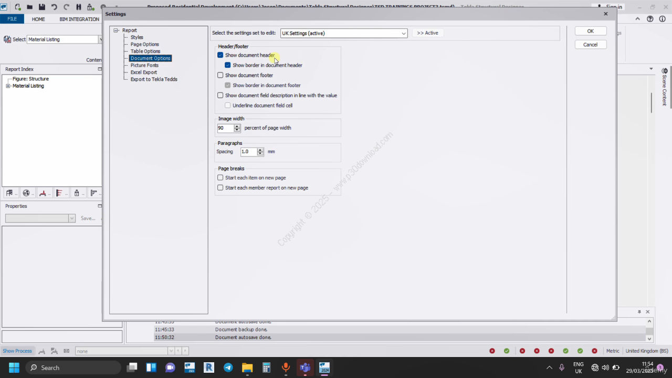This screenshot has height=378, width=672.
Task: Enable Start each item on new page
Action: click(220, 177)
